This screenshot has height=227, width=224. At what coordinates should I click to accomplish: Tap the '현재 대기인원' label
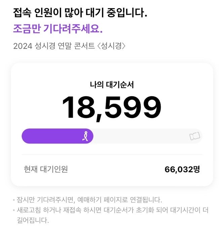(46, 169)
